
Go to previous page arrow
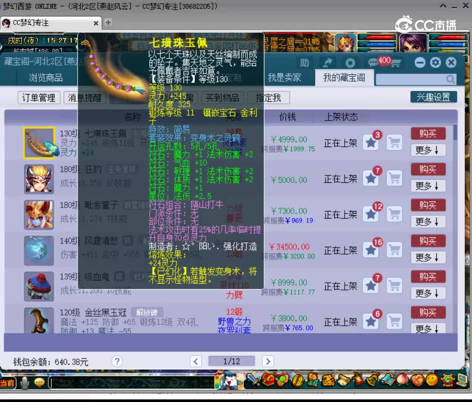[x=196, y=361]
